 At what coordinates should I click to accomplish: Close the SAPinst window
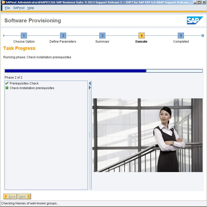tap(204, 2)
